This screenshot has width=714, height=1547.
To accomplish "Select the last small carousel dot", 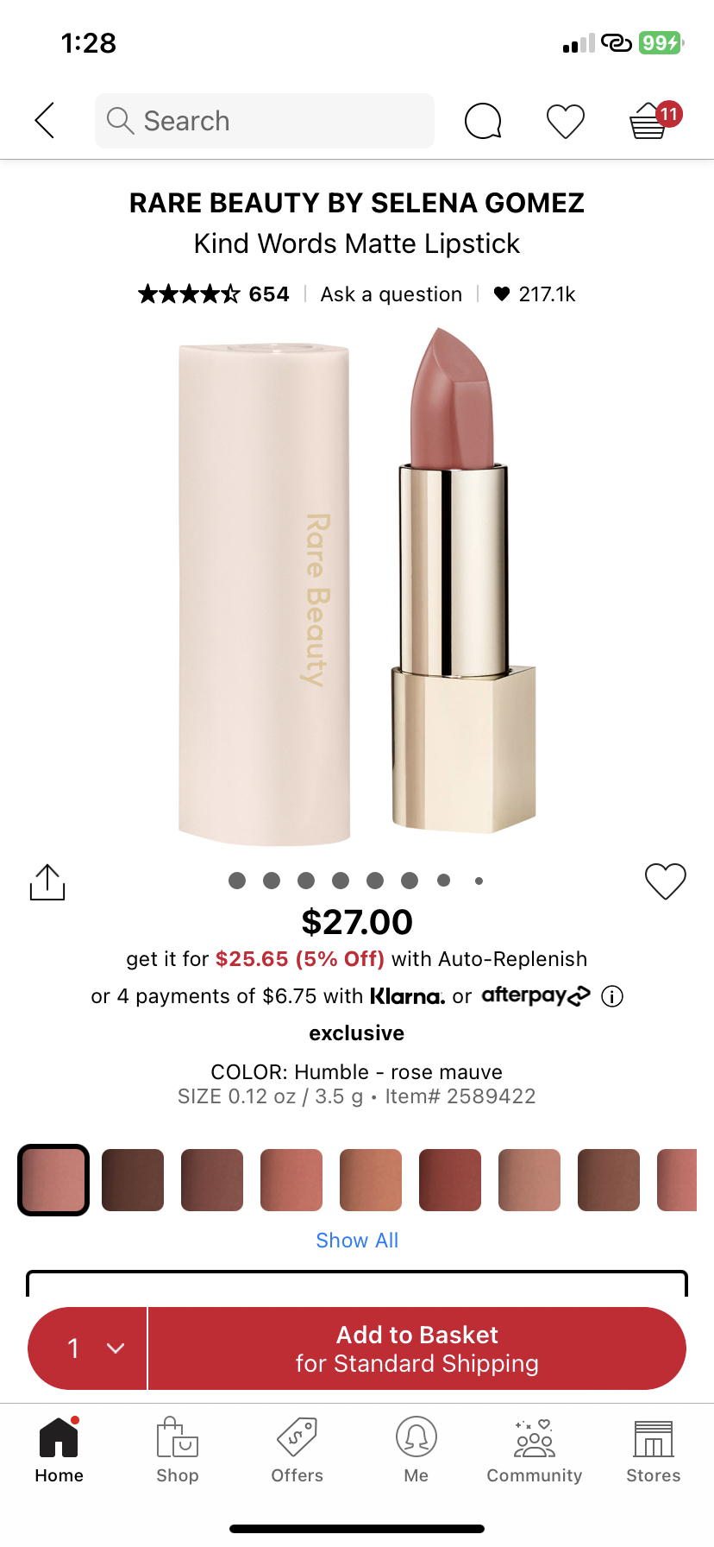I will 479,881.
